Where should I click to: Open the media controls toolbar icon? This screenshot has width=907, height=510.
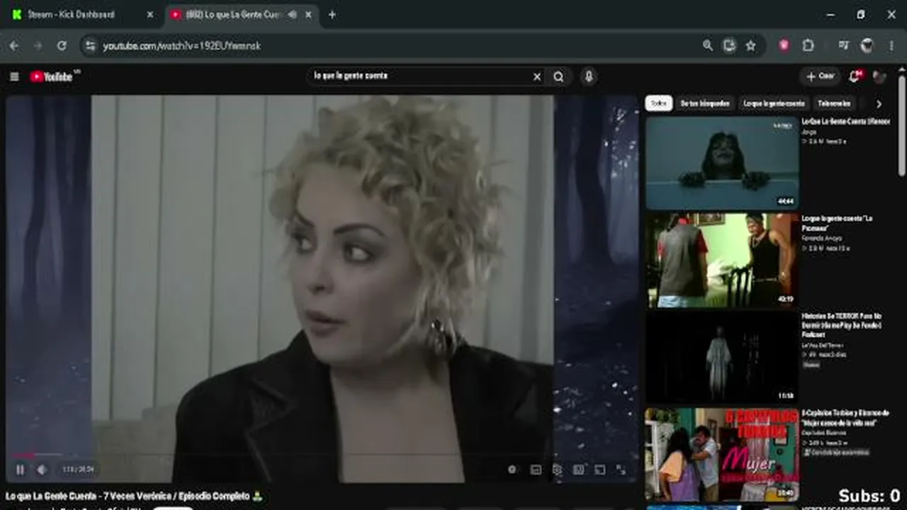pyautogui.click(x=843, y=45)
